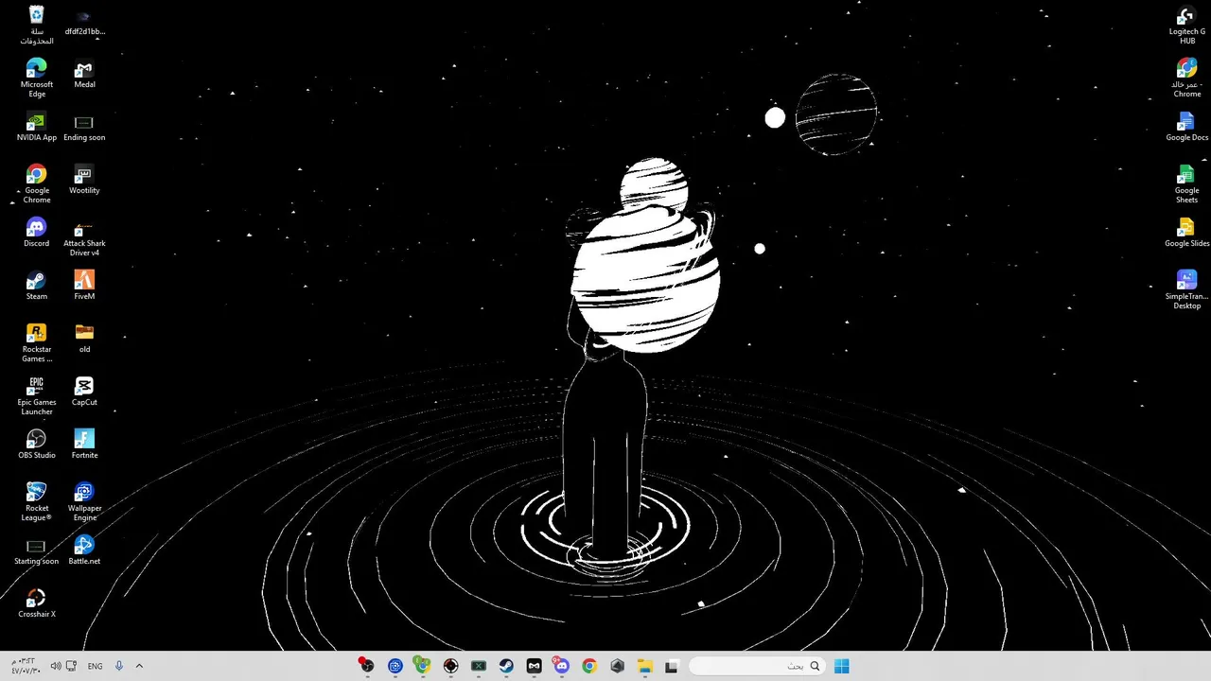The image size is (1211, 681).
Task: Switch to Discord in the taskbar
Action: pos(562,666)
